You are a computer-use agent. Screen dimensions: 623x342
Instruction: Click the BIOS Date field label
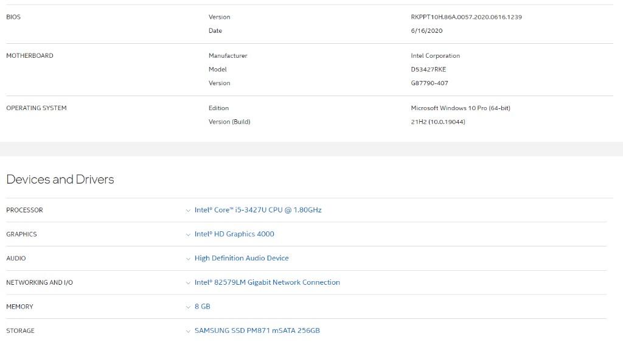click(x=215, y=30)
